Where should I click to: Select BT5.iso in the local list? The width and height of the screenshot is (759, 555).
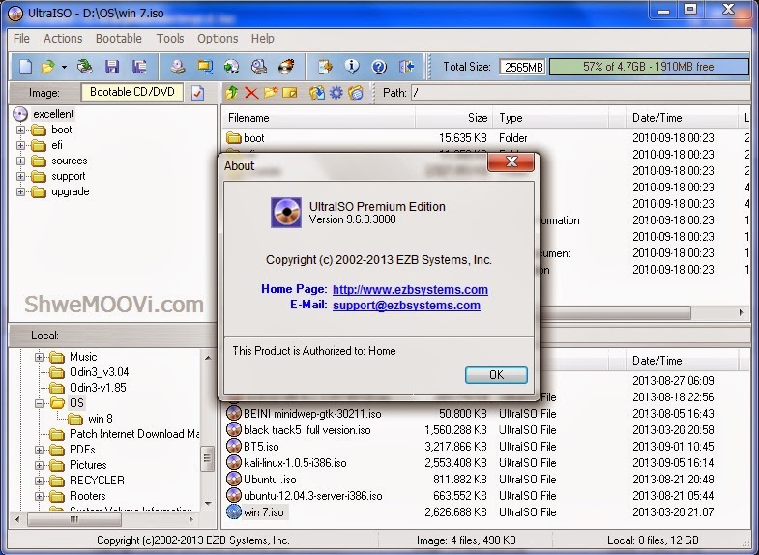pos(261,447)
